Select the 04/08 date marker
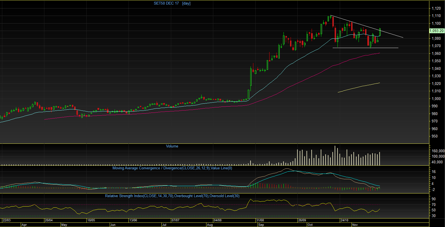445x227 pixels. [x=218, y=220]
